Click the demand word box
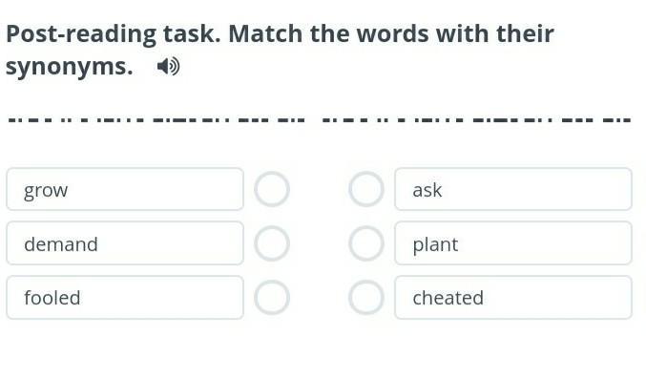This screenshot has width=646, height=378. tap(125, 243)
